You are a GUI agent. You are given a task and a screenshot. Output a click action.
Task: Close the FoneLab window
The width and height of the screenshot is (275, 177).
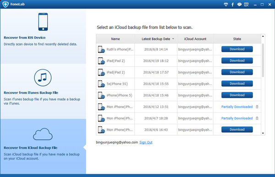(270, 5)
